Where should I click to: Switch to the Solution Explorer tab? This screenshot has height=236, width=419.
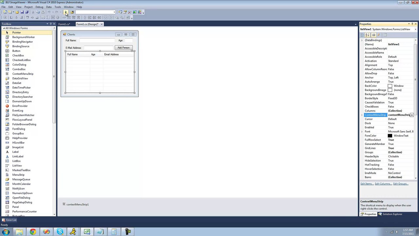coord(390,214)
